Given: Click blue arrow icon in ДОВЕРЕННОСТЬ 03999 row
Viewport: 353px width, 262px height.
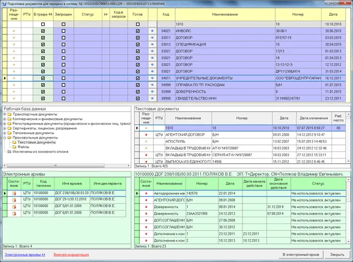Looking at the screenshot, I should 152,92.
